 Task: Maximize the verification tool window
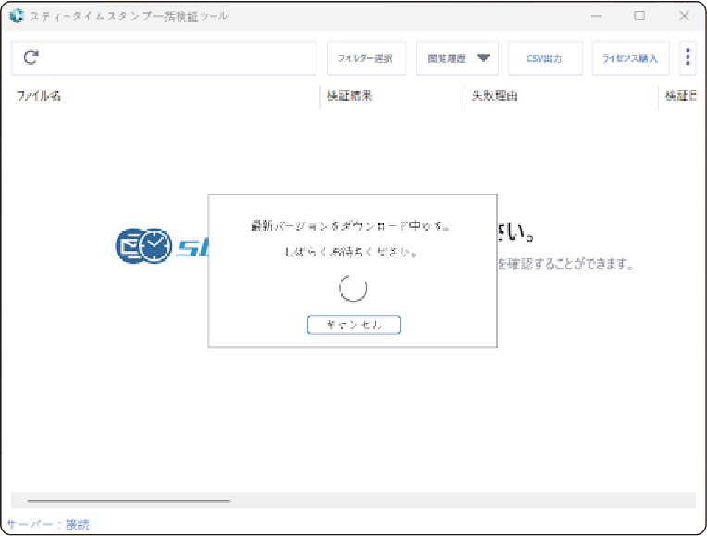639,16
